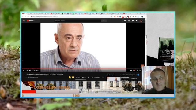The height and width of the screenshot is (110, 196).
Task: Open the create video camera icon
Action: pyautogui.click(x=125, y=21)
